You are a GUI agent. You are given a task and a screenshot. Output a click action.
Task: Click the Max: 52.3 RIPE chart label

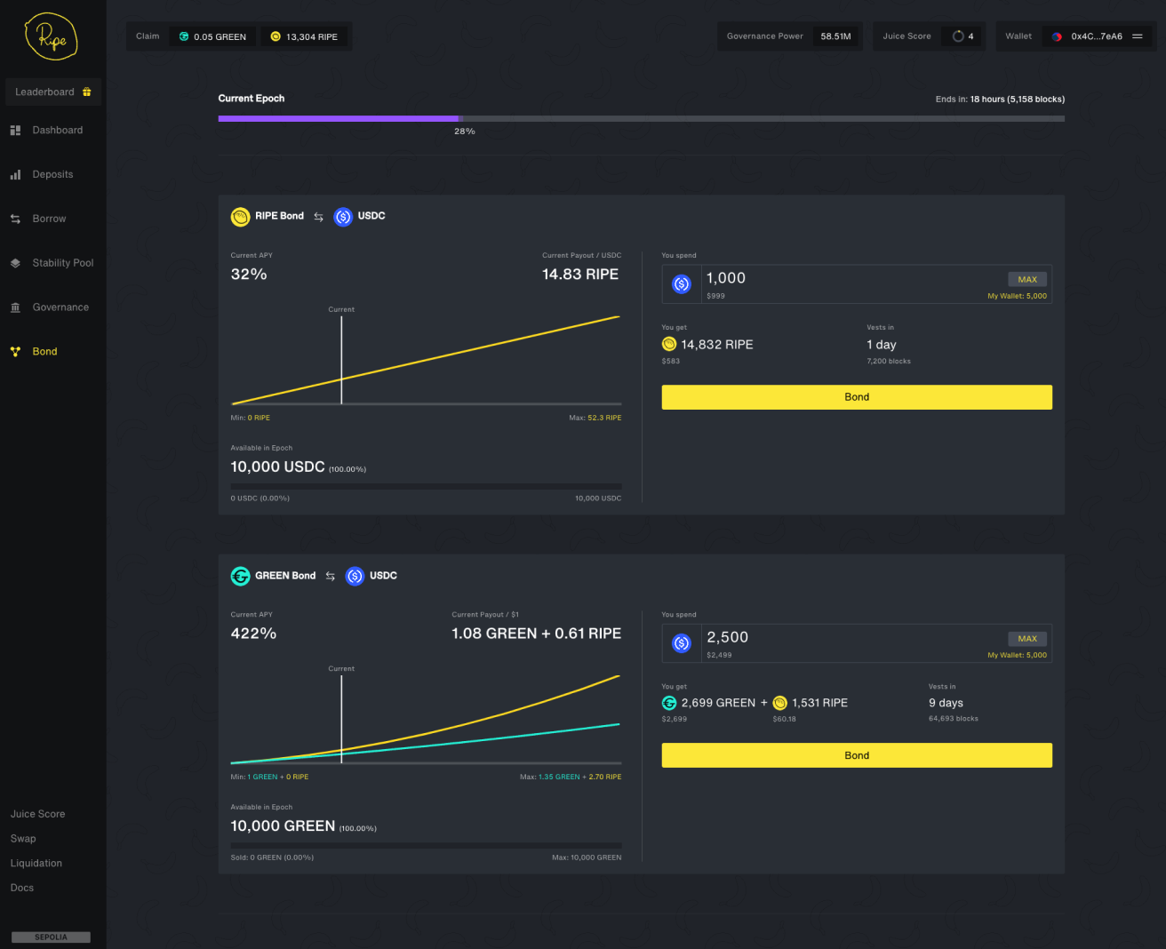coord(595,418)
